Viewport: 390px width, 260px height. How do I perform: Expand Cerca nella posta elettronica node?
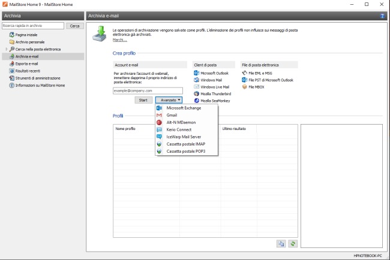point(7,49)
